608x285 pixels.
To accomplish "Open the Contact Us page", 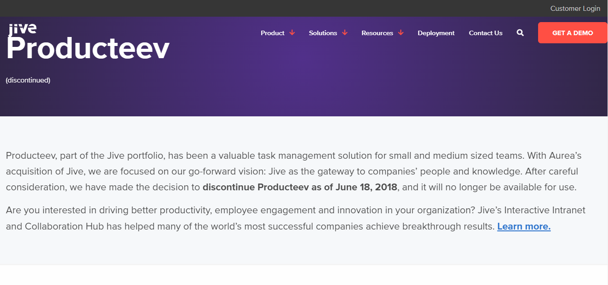I will (485, 33).
